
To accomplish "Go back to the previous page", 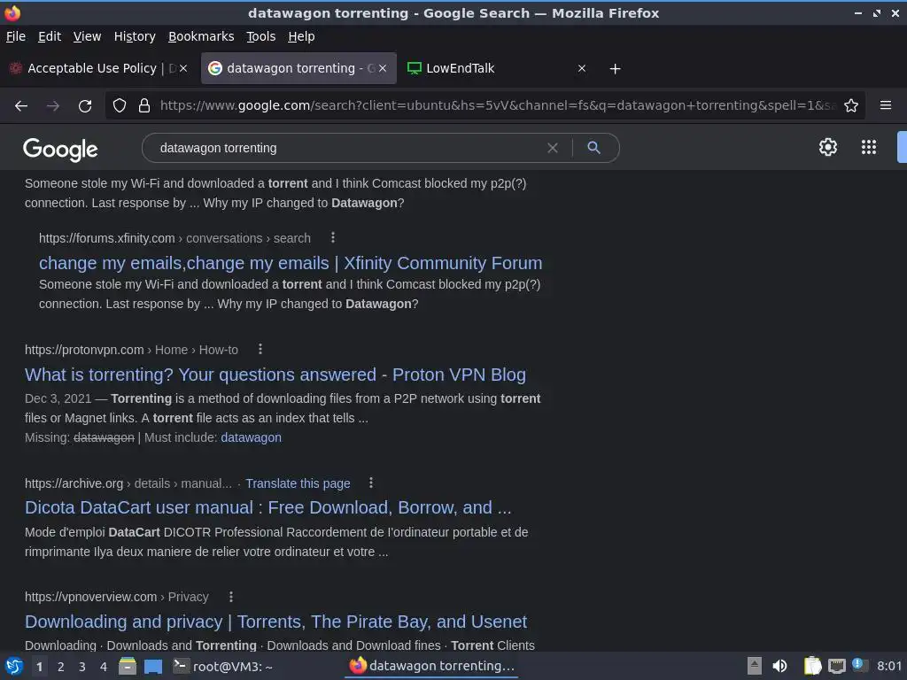I will point(21,106).
